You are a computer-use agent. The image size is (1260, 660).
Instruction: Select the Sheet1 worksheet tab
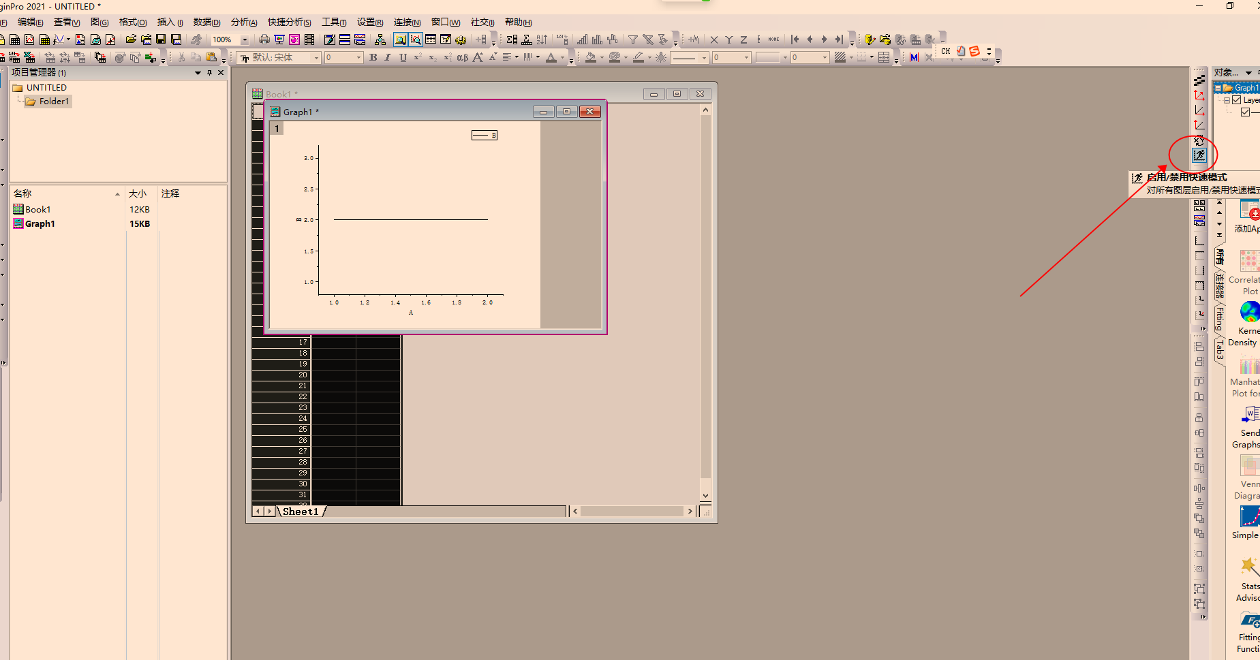pos(301,512)
